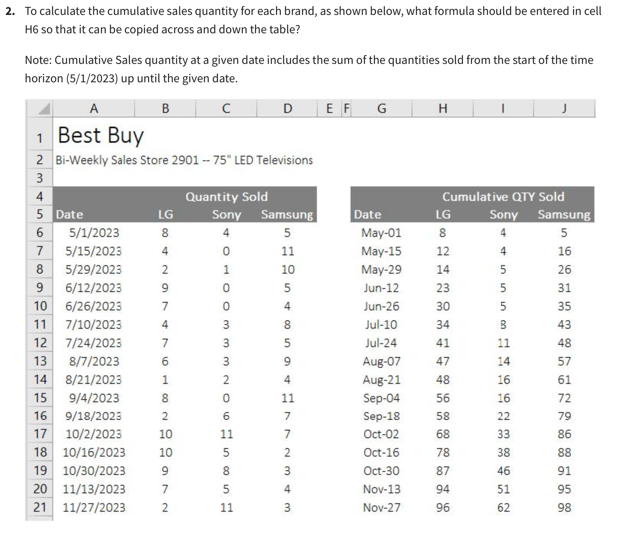Viewport: 620px width, 535px height.
Task: Click the Quantity Sold merged header
Action: [x=226, y=197]
